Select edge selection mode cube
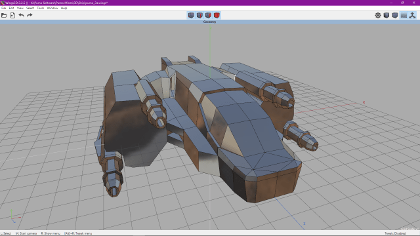 click(x=199, y=15)
